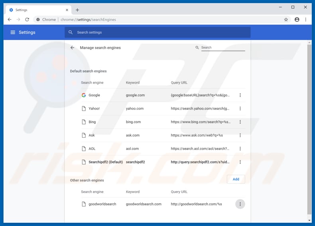Viewport: 315px width, 226px height.
Task: Click the www.ask.com query URL
Action: [x=197, y=135]
